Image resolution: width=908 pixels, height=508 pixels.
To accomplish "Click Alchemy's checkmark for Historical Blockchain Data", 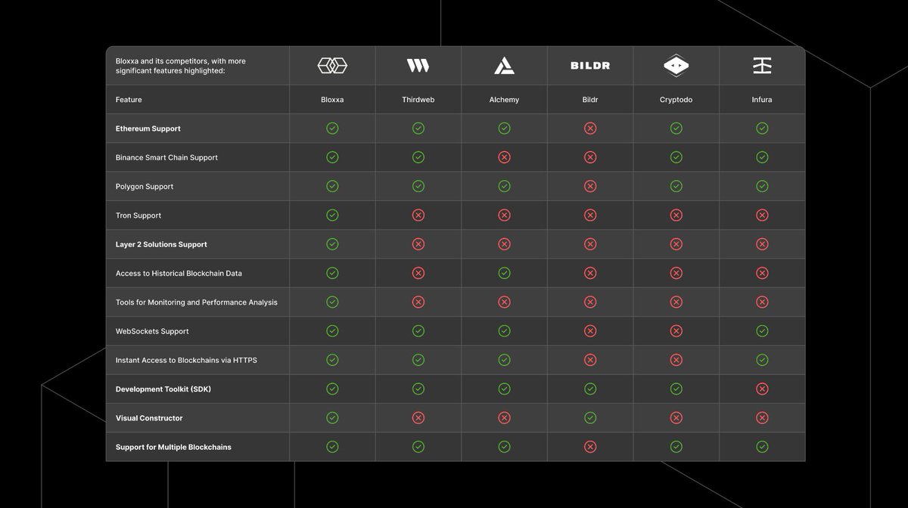I will pos(504,273).
